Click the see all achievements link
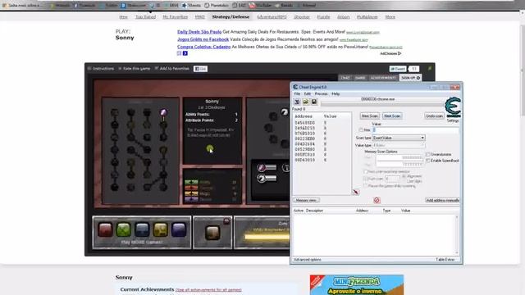 [208, 289]
